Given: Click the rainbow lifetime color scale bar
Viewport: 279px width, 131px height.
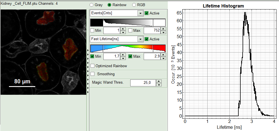Looking at the screenshot, I should [128, 48].
